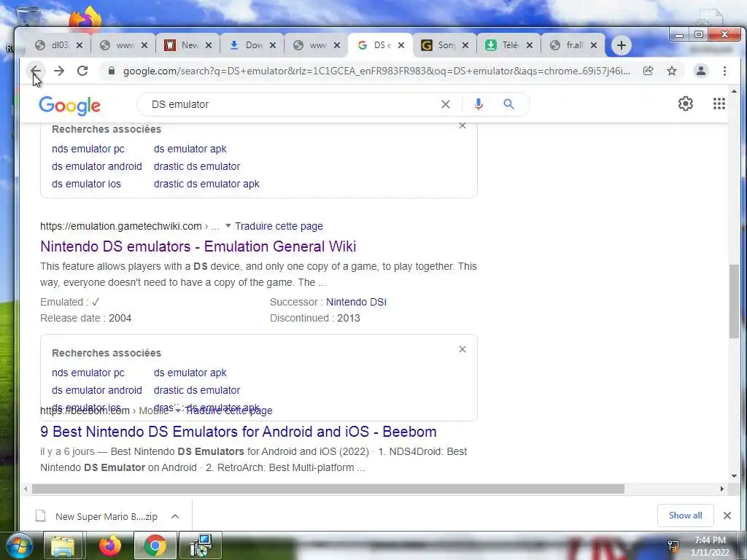Close the downloads bar
Screen dimensions: 747x560
[727, 516]
